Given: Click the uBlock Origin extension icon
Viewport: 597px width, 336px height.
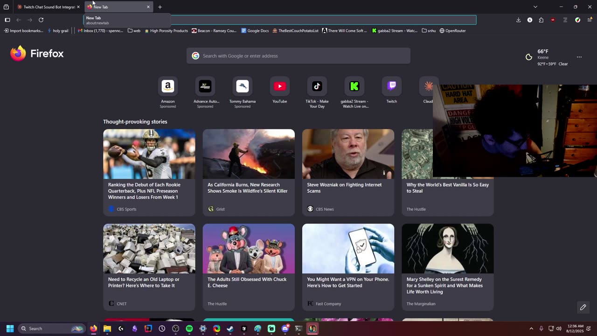Looking at the screenshot, I should pos(553,20).
